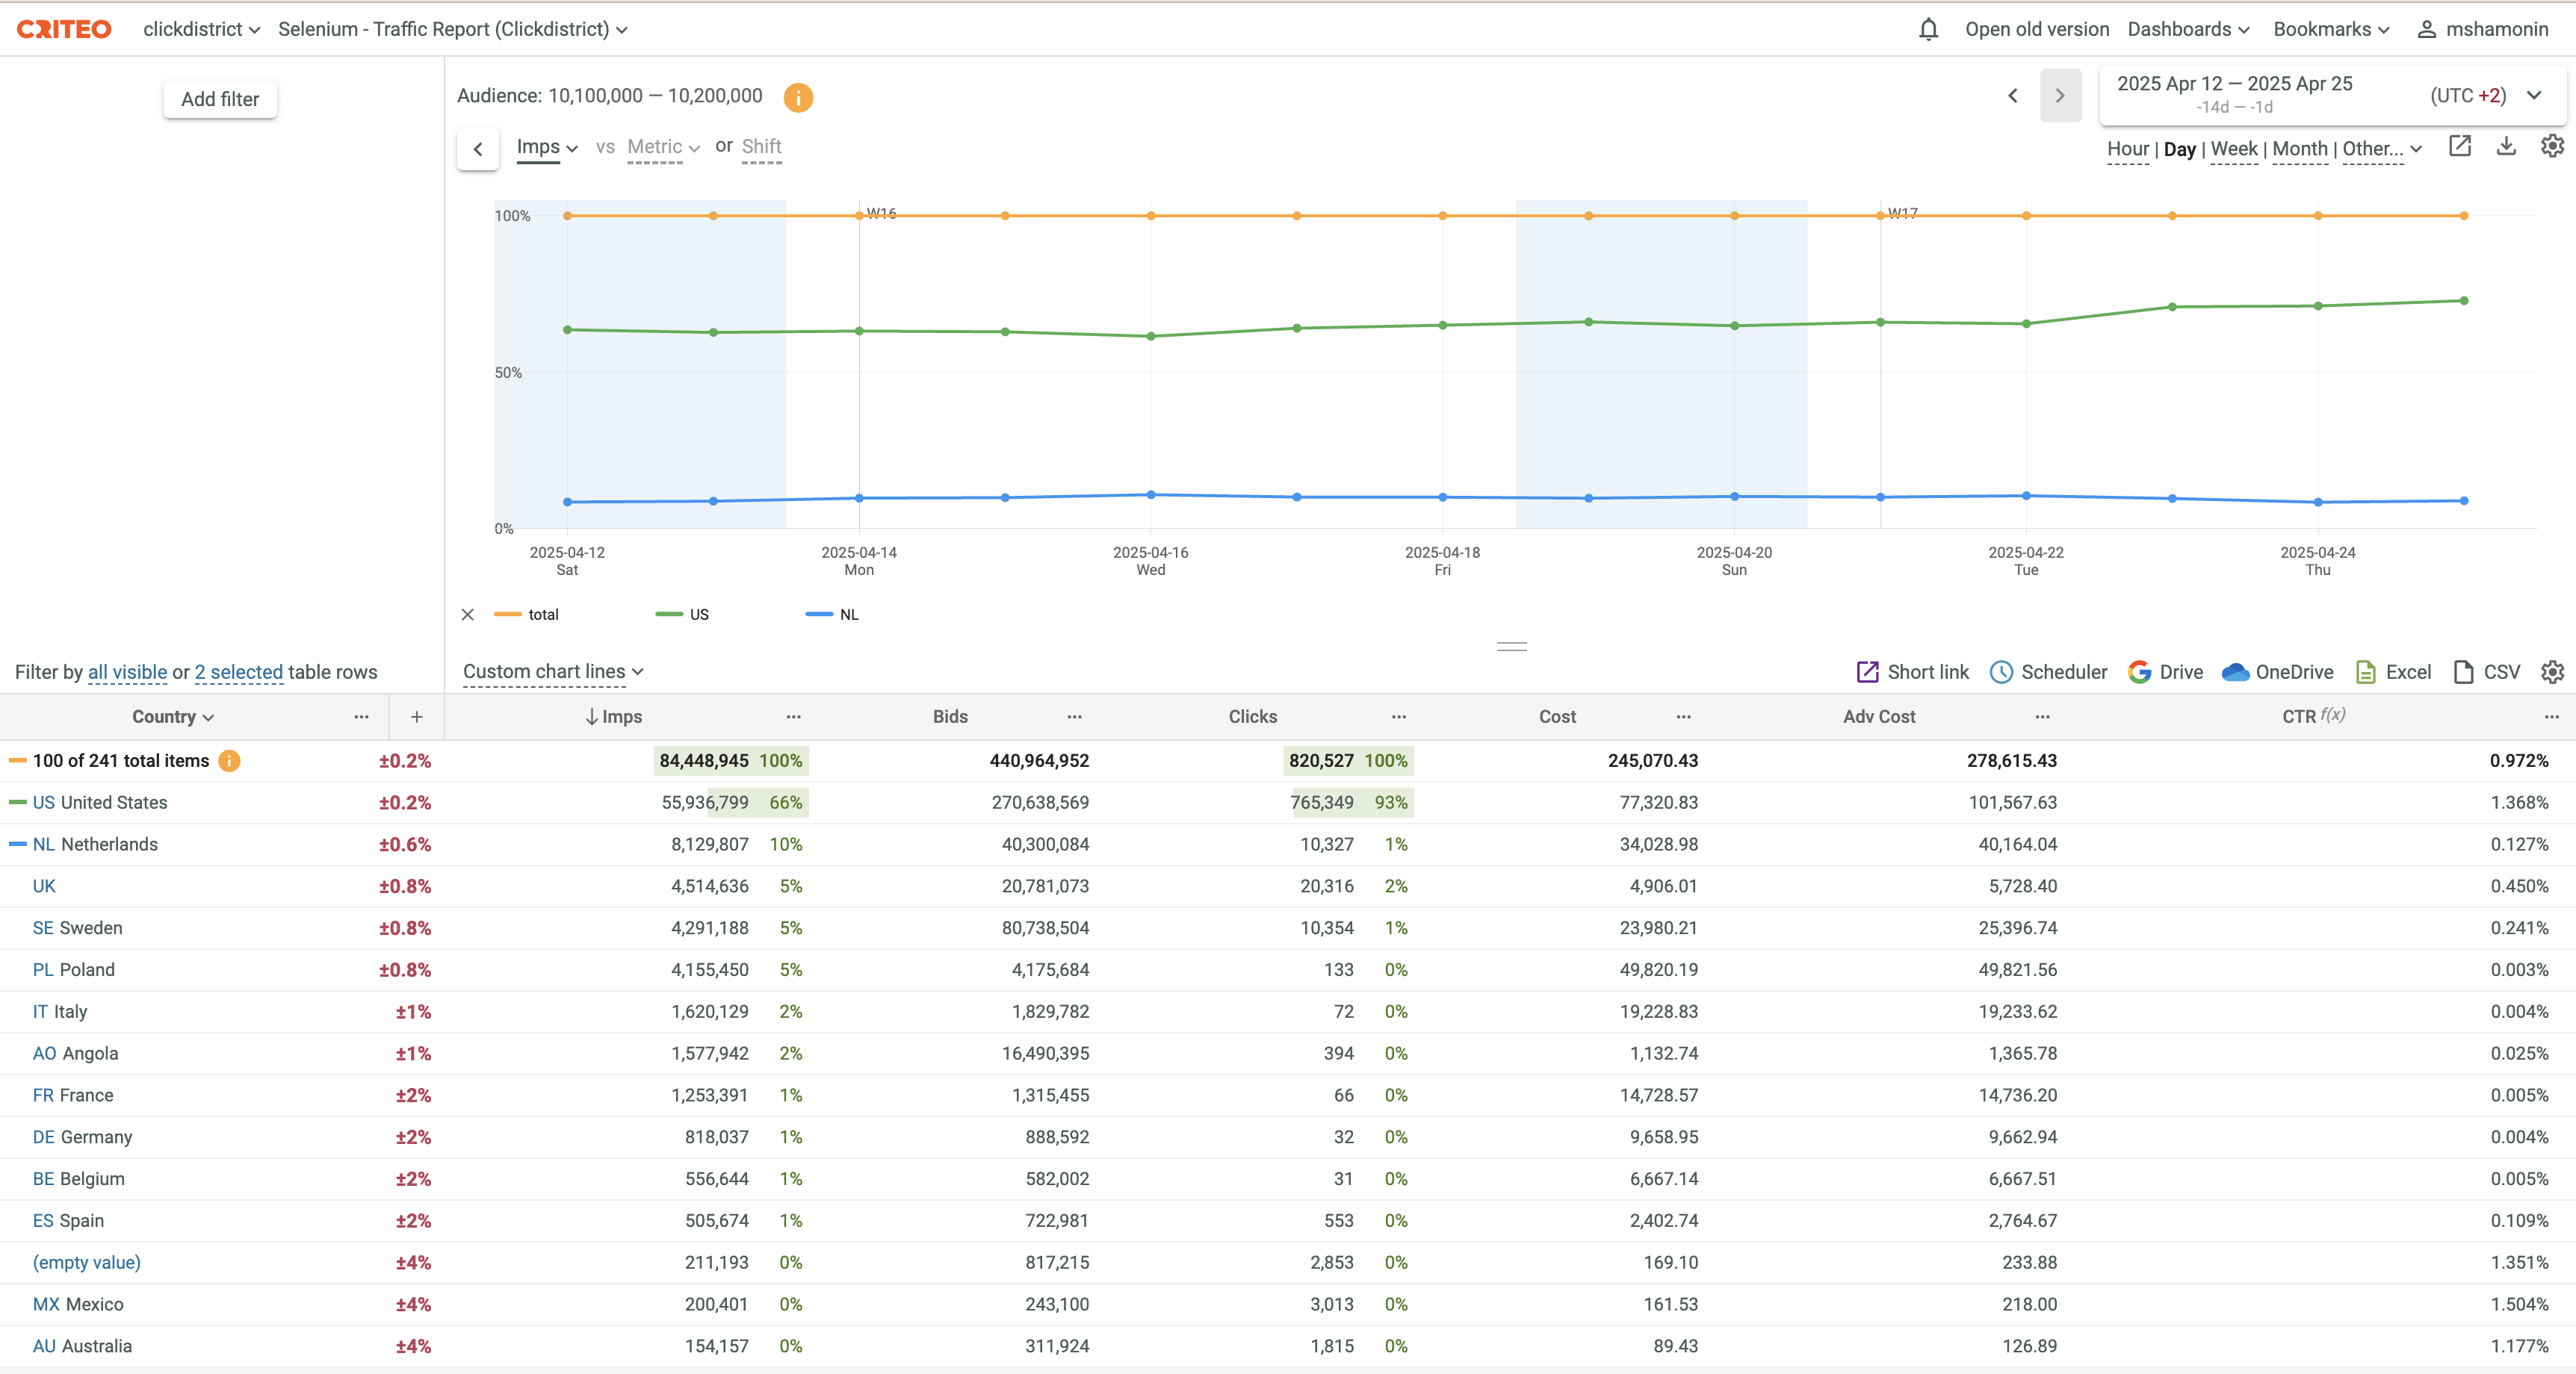Open Custom chart lines dropdown
2576x1374 pixels.
click(552, 671)
